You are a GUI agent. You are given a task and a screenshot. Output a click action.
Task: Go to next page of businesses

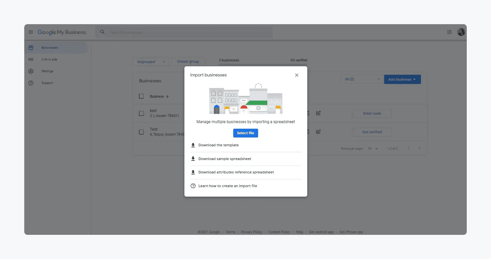419,148
